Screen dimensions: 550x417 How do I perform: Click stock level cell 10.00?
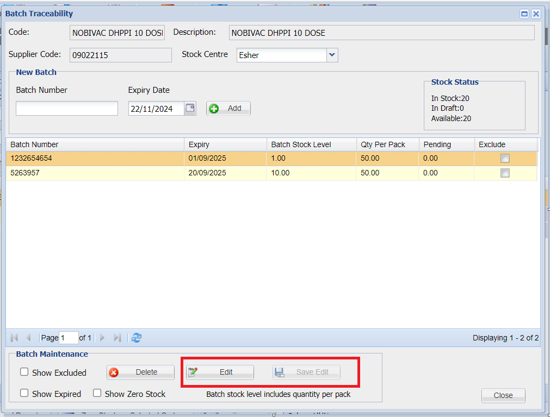[x=312, y=173]
